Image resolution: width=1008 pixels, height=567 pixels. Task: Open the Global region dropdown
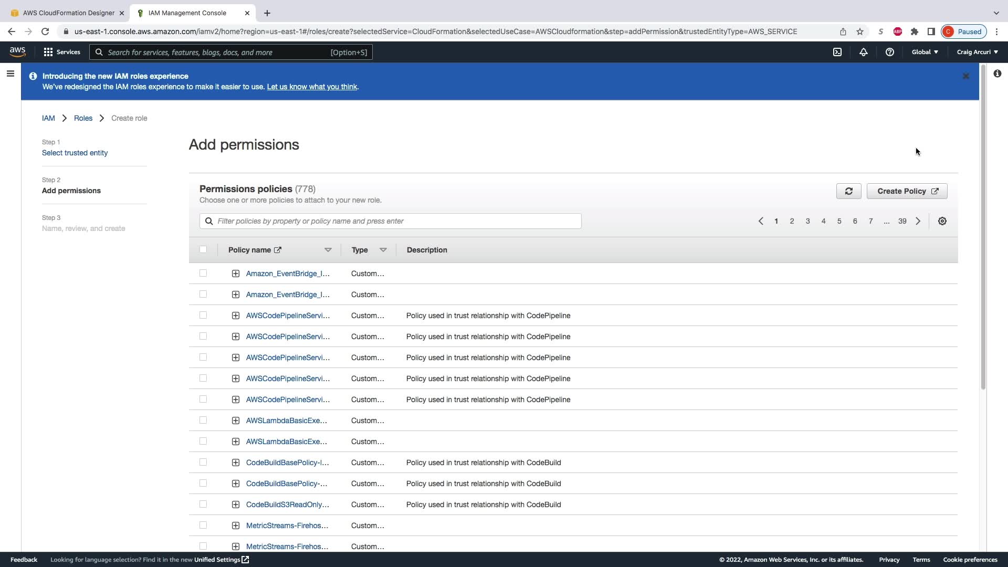[925, 52]
